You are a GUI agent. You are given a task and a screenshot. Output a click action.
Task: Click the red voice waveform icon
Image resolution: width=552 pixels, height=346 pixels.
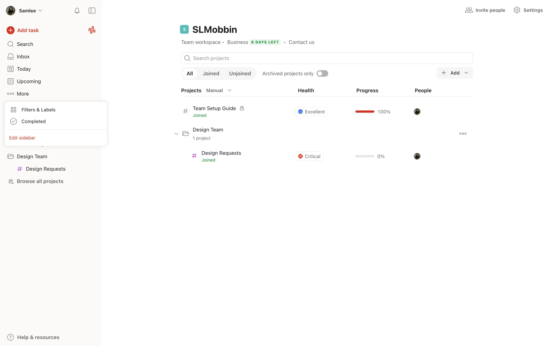point(92,30)
